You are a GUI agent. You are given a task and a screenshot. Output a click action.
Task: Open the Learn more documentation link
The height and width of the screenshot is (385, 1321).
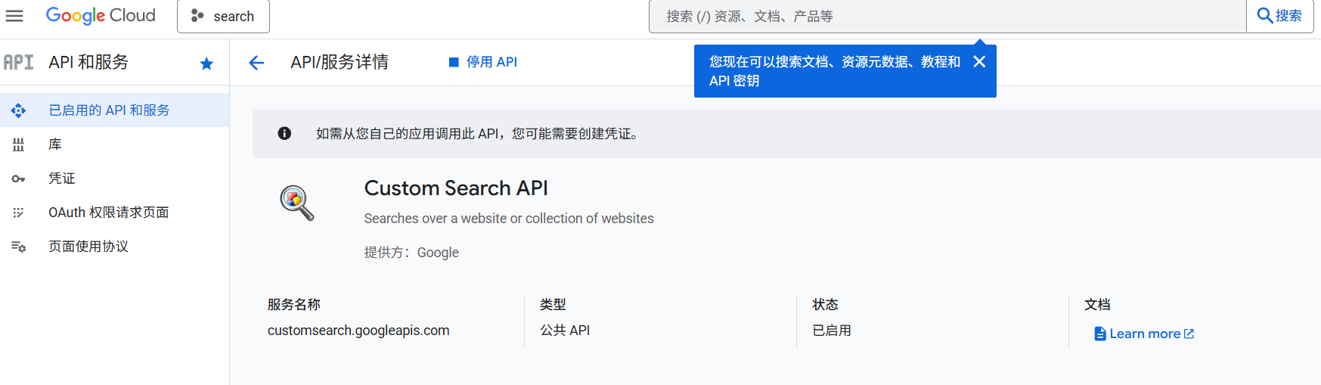click(1144, 334)
